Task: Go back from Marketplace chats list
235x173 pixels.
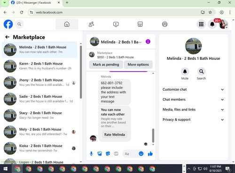Action: click(7, 37)
